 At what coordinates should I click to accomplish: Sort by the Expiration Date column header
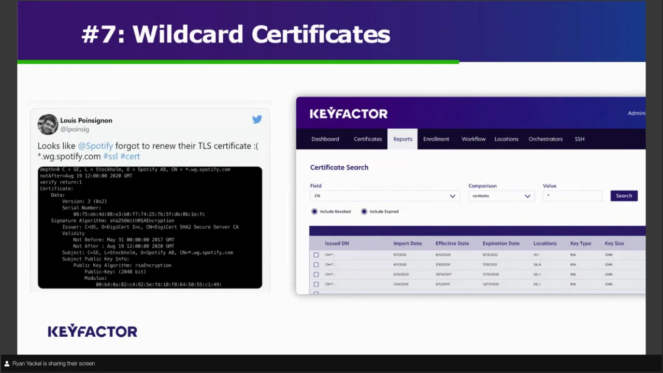(501, 243)
